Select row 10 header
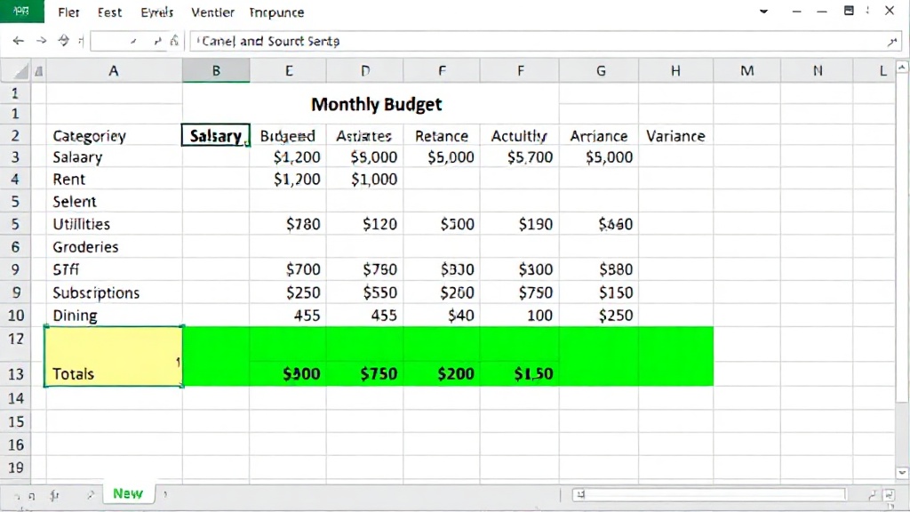This screenshot has width=910, height=512. [x=16, y=316]
